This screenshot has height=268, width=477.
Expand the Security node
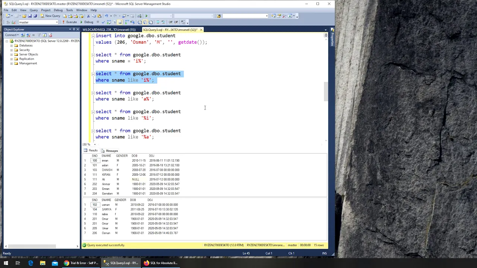coord(11,50)
